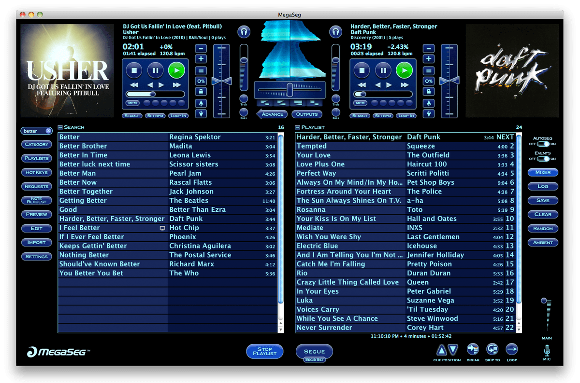The image size is (580, 383).
Task: Reset left deck pitch to 0%
Action: 201,81
